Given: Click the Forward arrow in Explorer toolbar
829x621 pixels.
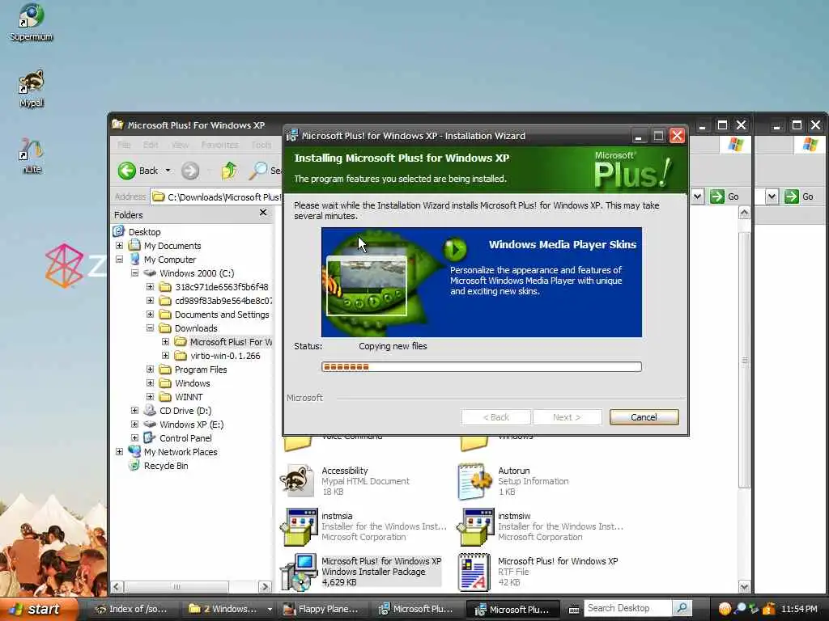Looking at the screenshot, I should pos(190,171).
